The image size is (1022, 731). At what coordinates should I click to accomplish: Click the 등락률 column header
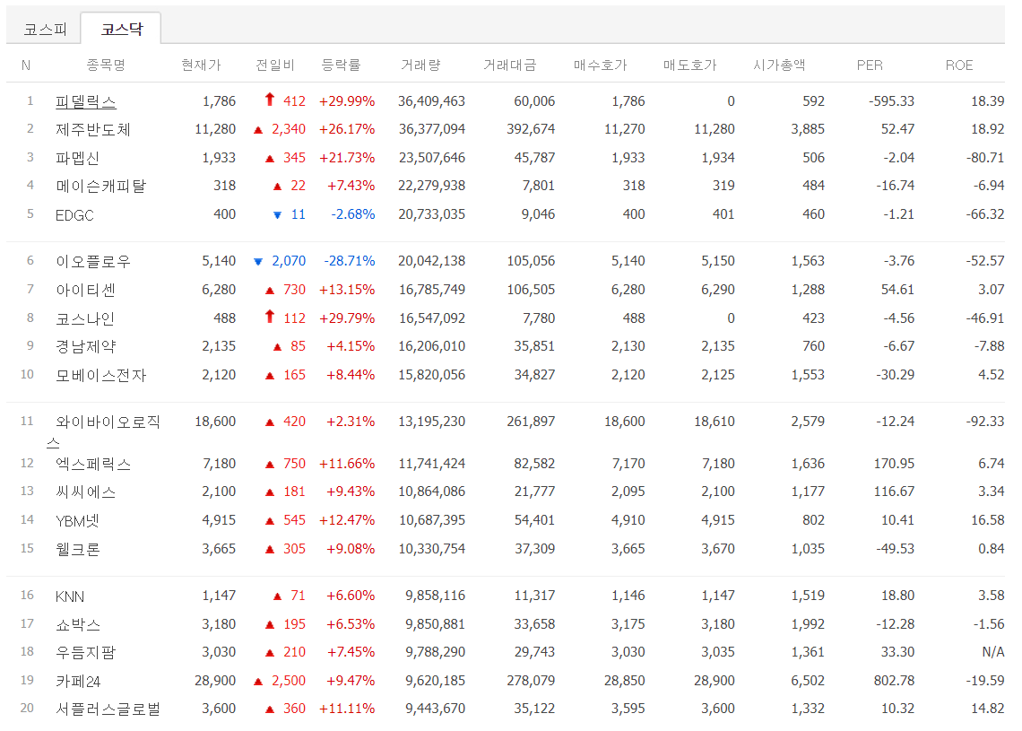tap(342, 65)
